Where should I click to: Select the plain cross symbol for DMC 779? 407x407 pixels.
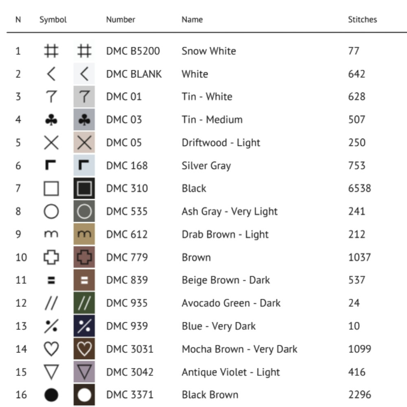click(x=51, y=257)
